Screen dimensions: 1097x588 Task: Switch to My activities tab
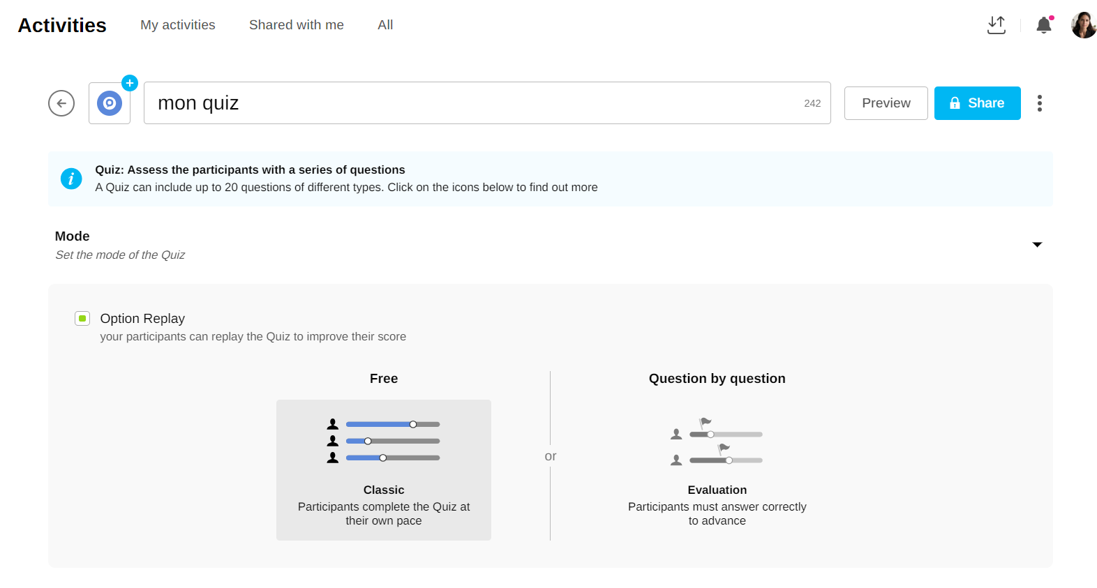click(178, 25)
